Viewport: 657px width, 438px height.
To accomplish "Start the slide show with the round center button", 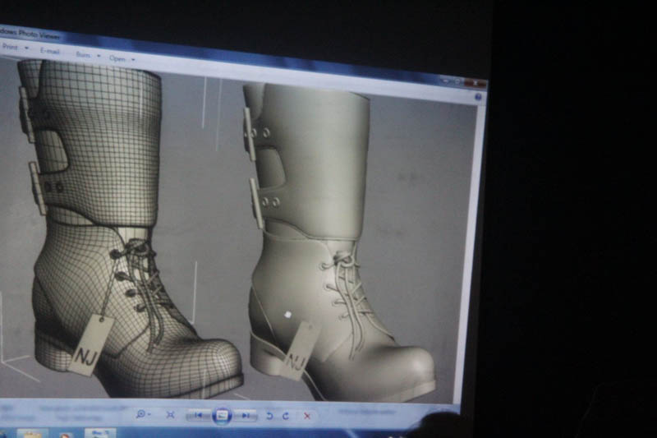I will pos(222,415).
